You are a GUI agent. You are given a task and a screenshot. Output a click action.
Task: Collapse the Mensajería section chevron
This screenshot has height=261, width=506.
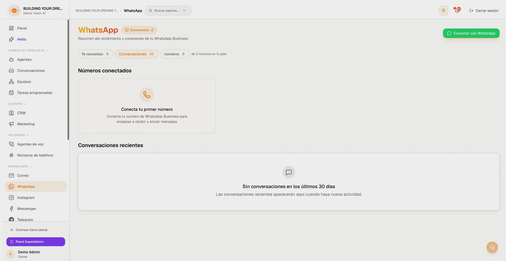pos(31,167)
